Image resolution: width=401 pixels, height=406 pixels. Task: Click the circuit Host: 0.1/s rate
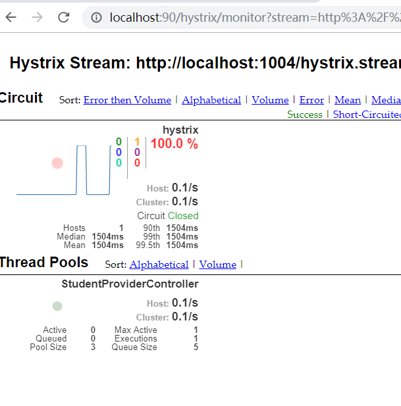pos(173,188)
